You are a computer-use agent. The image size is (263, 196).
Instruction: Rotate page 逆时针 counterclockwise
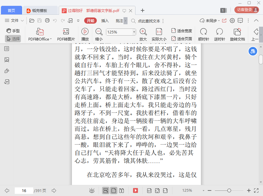pyautogui.click(x=219, y=35)
